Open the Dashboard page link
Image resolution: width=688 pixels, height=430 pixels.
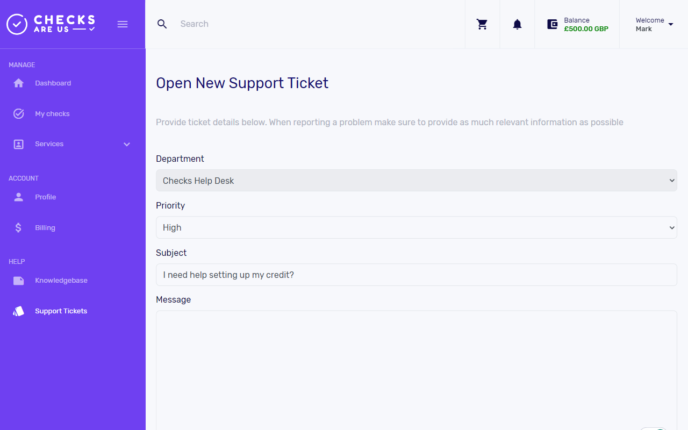pos(53,83)
